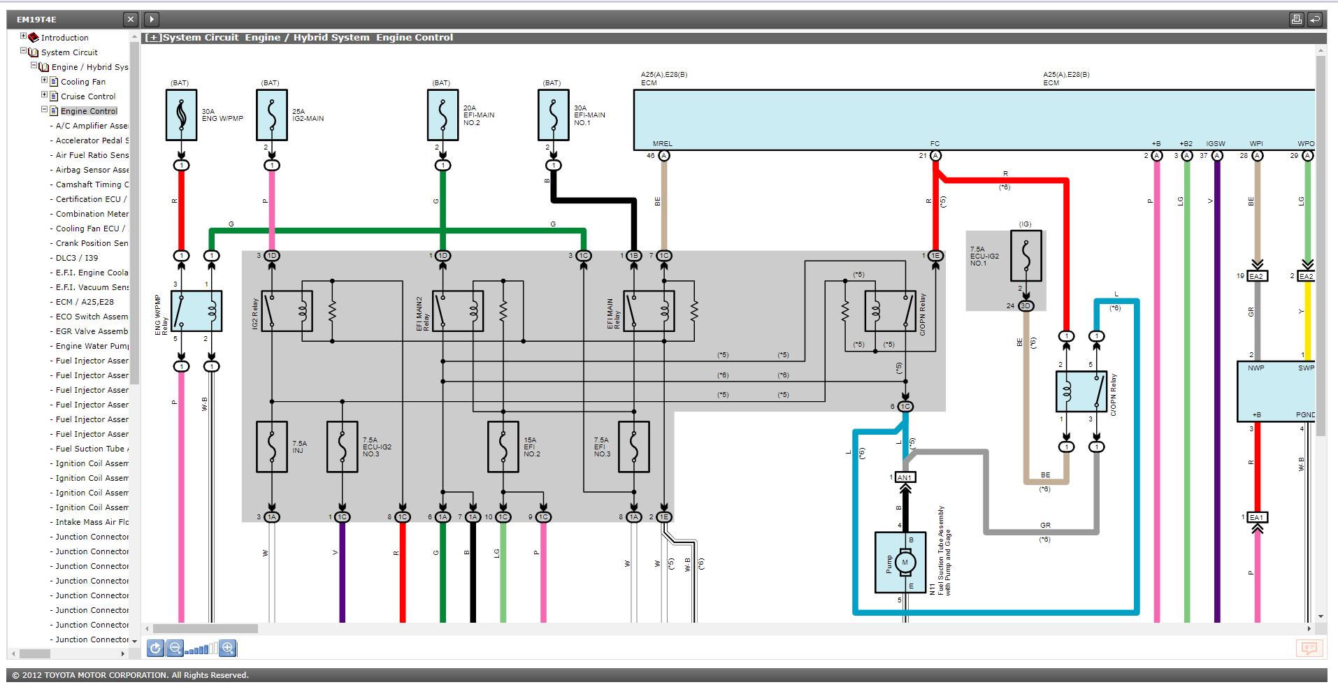Open the Cooling Fan circuit page
The height and width of the screenshot is (687, 1338).
83,82
